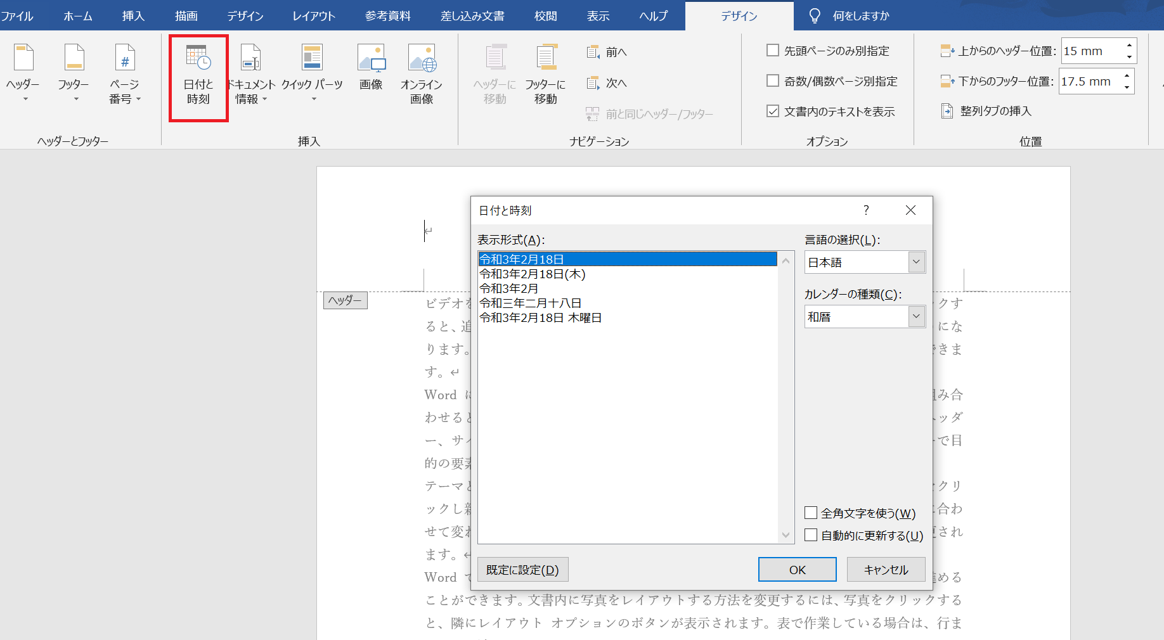Click the lightbulb 何をしますか search
The height and width of the screenshot is (640, 1164).
[850, 16]
